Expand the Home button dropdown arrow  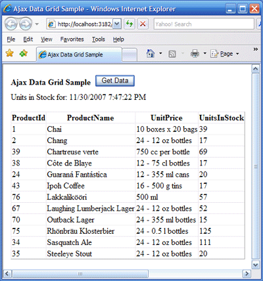pos(160,53)
